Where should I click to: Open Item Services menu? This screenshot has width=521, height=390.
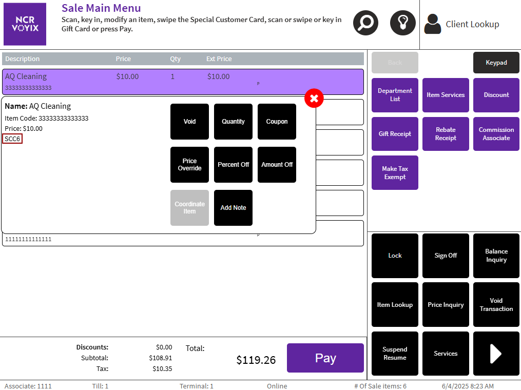click(x=446, y=95)
